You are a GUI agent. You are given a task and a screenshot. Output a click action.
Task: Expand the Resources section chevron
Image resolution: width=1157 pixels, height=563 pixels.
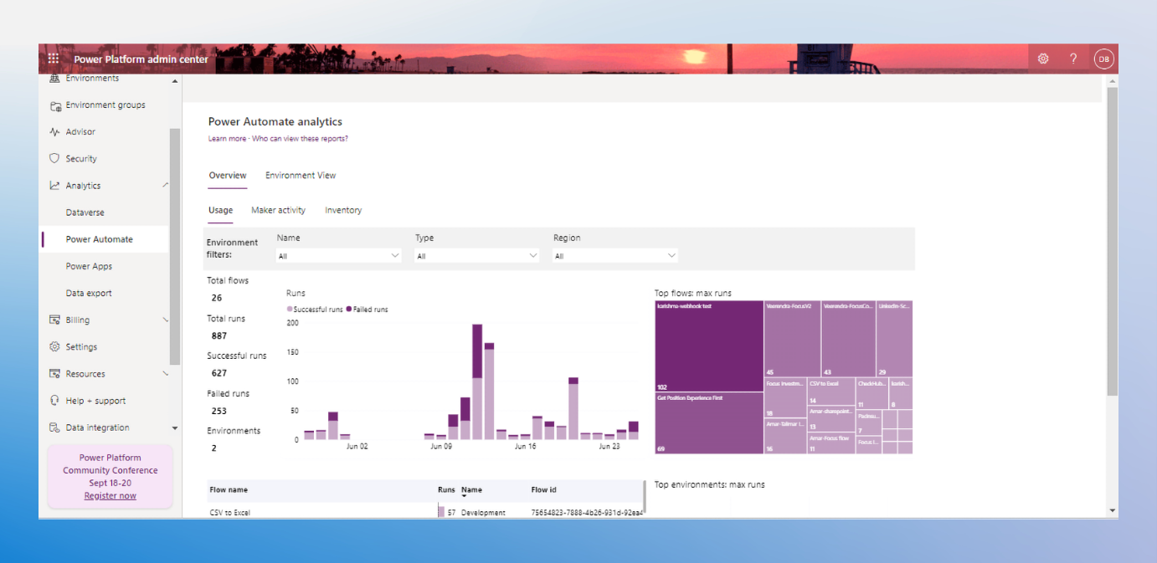[165, 374]
